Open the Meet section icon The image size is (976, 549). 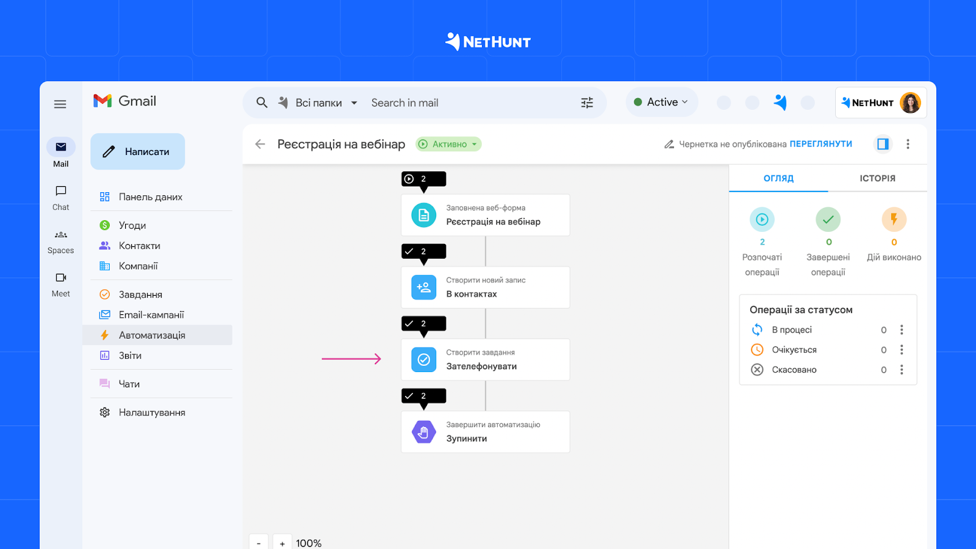(61, 278)
